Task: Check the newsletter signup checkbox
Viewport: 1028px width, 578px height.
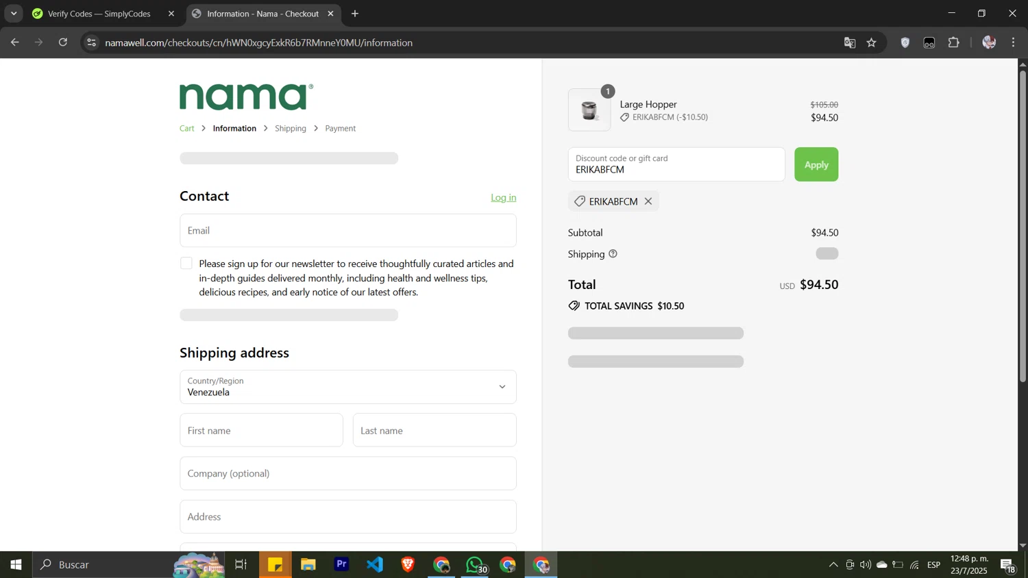Action: [186, 264]
